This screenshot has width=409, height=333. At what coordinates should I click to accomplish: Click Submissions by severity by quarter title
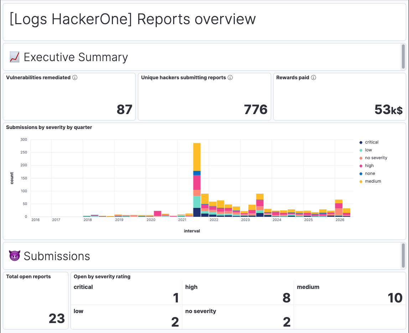coord(49,127)
